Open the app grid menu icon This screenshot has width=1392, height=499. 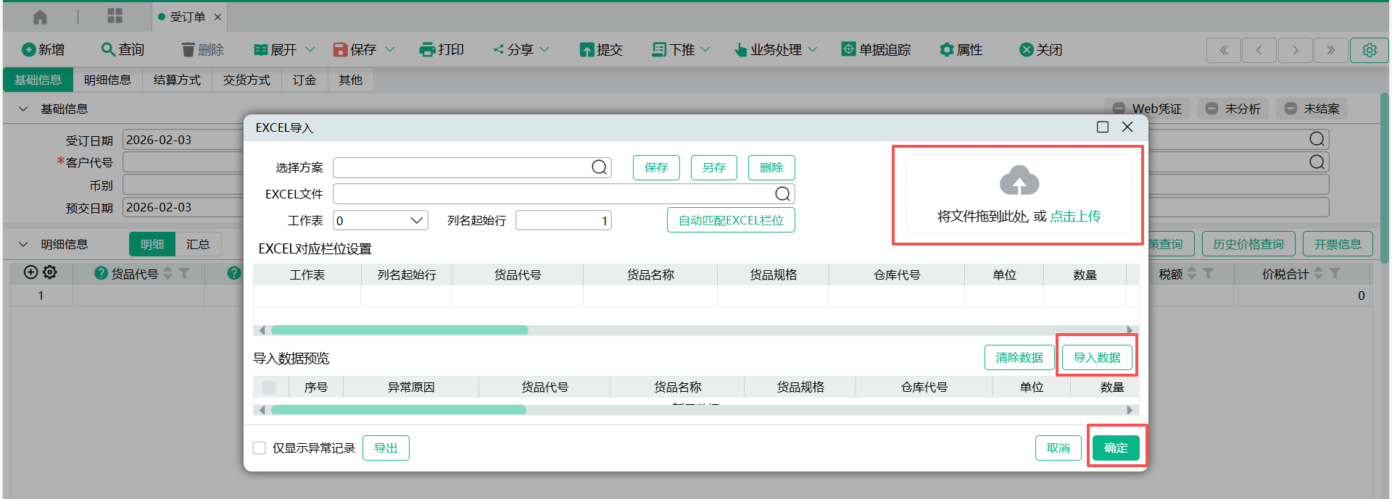115,16
